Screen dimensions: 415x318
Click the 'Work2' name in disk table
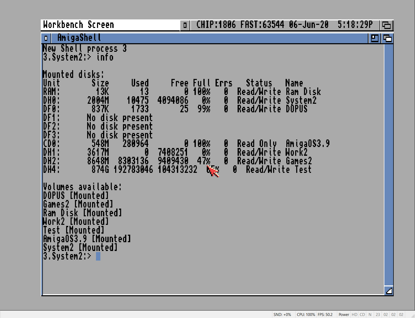pyautogui.click(x=296, y=152)
